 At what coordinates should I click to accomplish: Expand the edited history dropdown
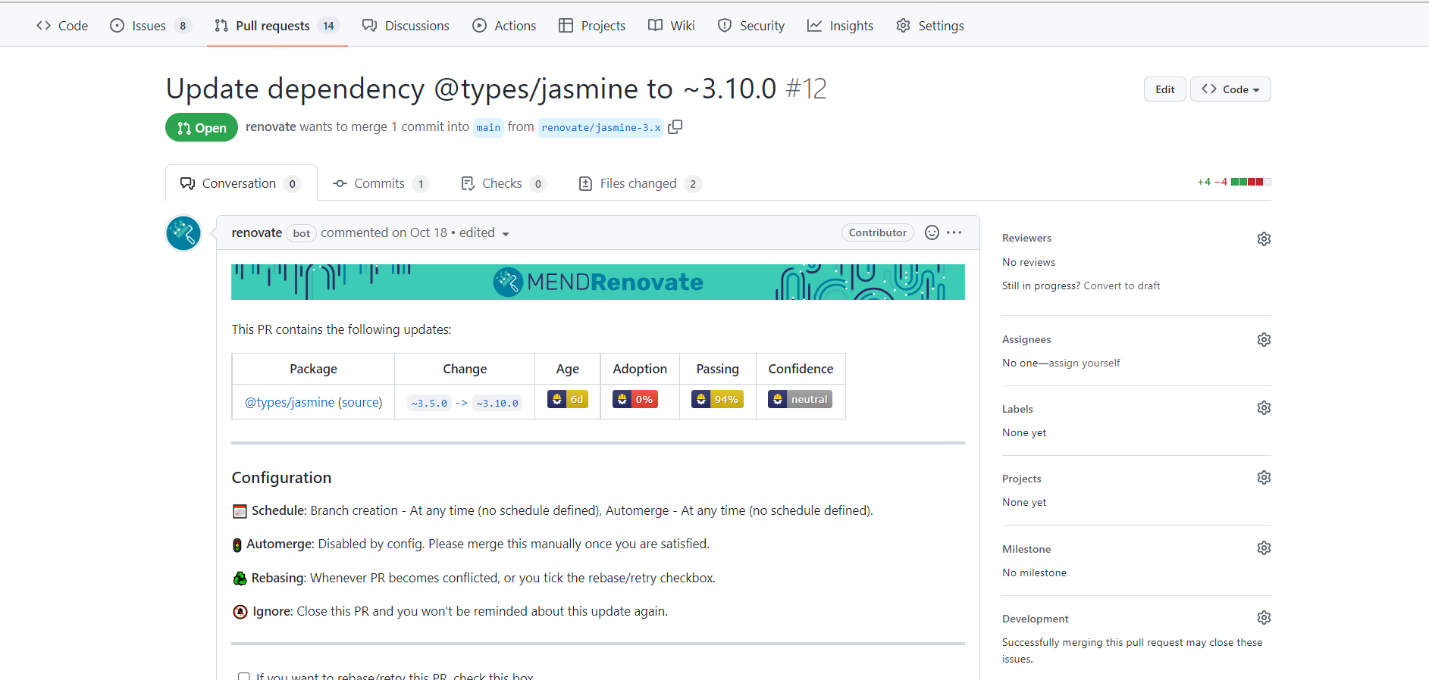point(484,232)
